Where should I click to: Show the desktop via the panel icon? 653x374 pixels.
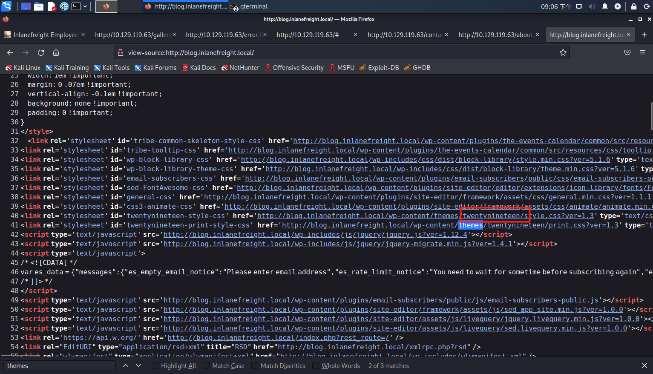(26, 6)
